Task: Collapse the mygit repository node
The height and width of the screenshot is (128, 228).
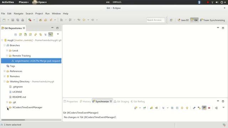Action: coord(2,40)
